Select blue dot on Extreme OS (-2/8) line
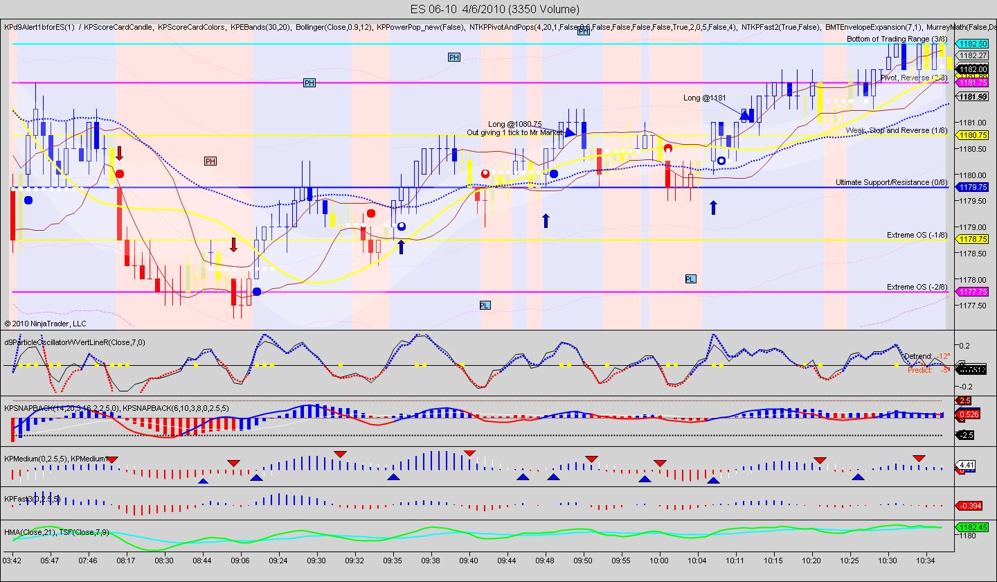The image size is (997, 582). (x=256, y=292)
